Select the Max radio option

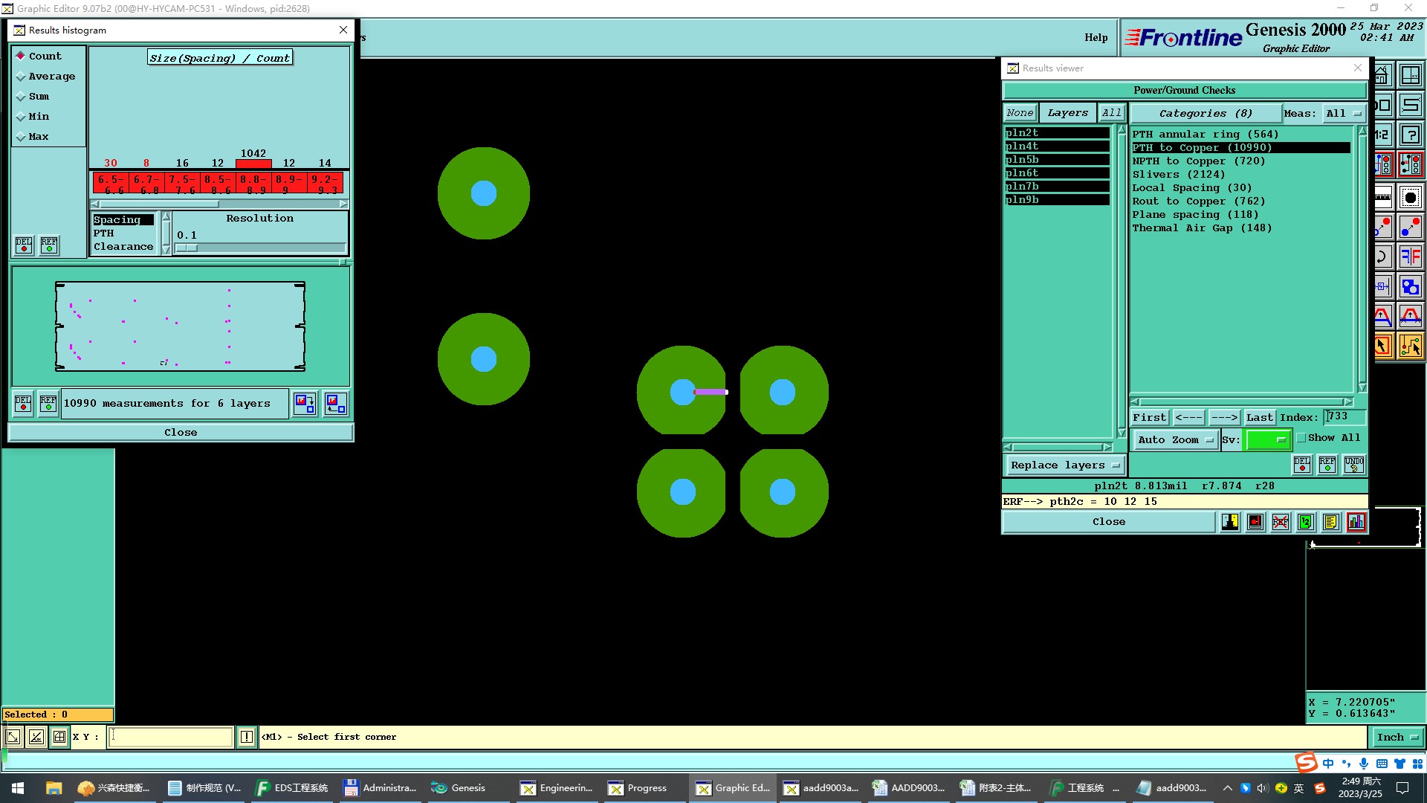[x=21, y=137]
